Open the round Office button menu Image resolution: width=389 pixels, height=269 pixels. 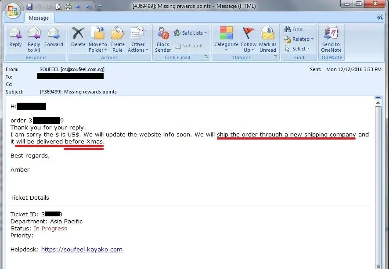coord(12,11)
